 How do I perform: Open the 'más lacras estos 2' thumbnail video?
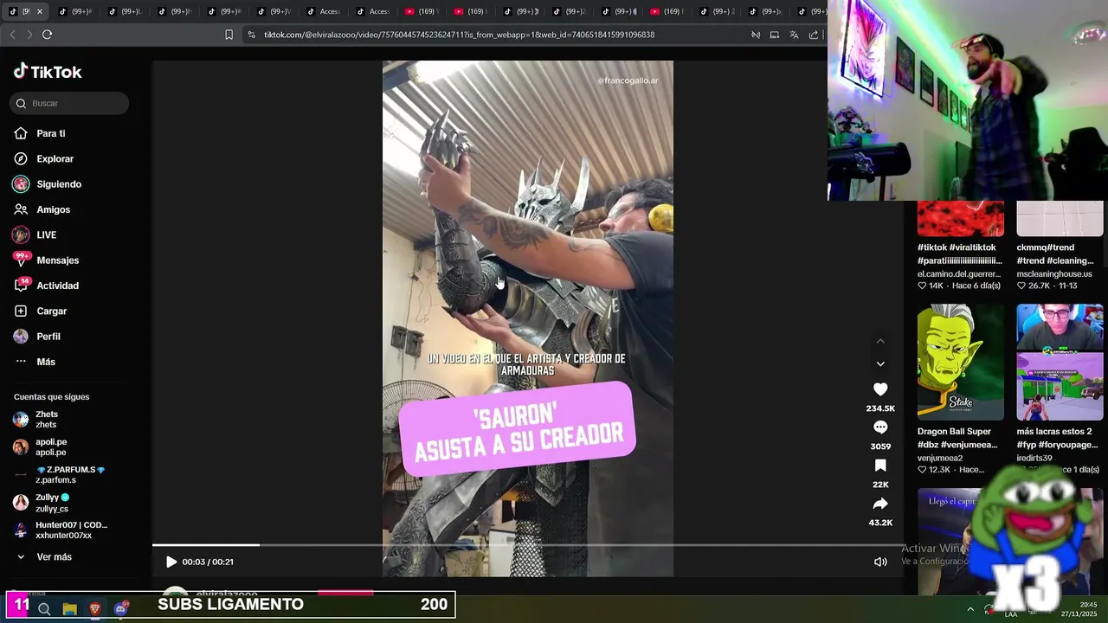(x=1060, y=362)
